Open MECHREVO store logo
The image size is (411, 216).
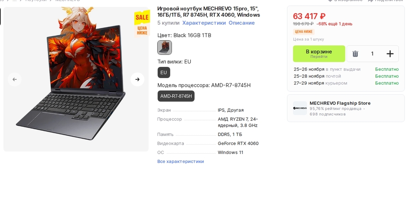coord(300,108)
